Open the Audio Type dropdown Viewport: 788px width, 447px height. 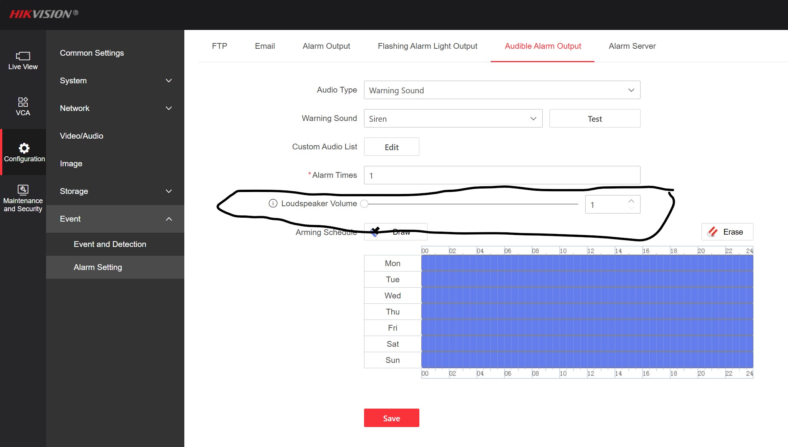[502, 90]
